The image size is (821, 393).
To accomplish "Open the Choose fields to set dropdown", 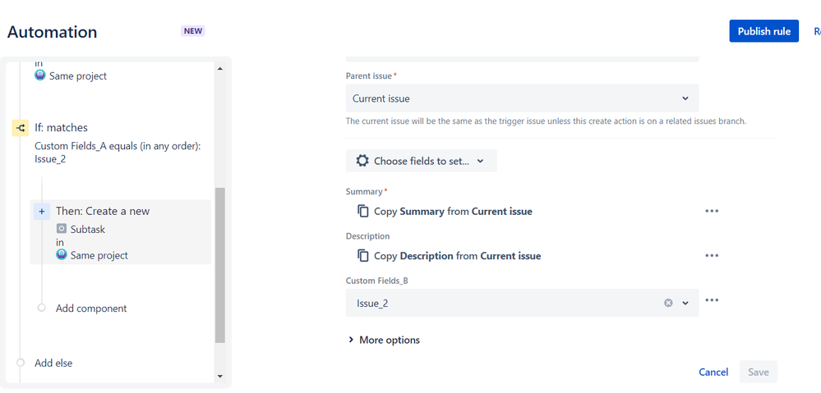I will 421,161.
